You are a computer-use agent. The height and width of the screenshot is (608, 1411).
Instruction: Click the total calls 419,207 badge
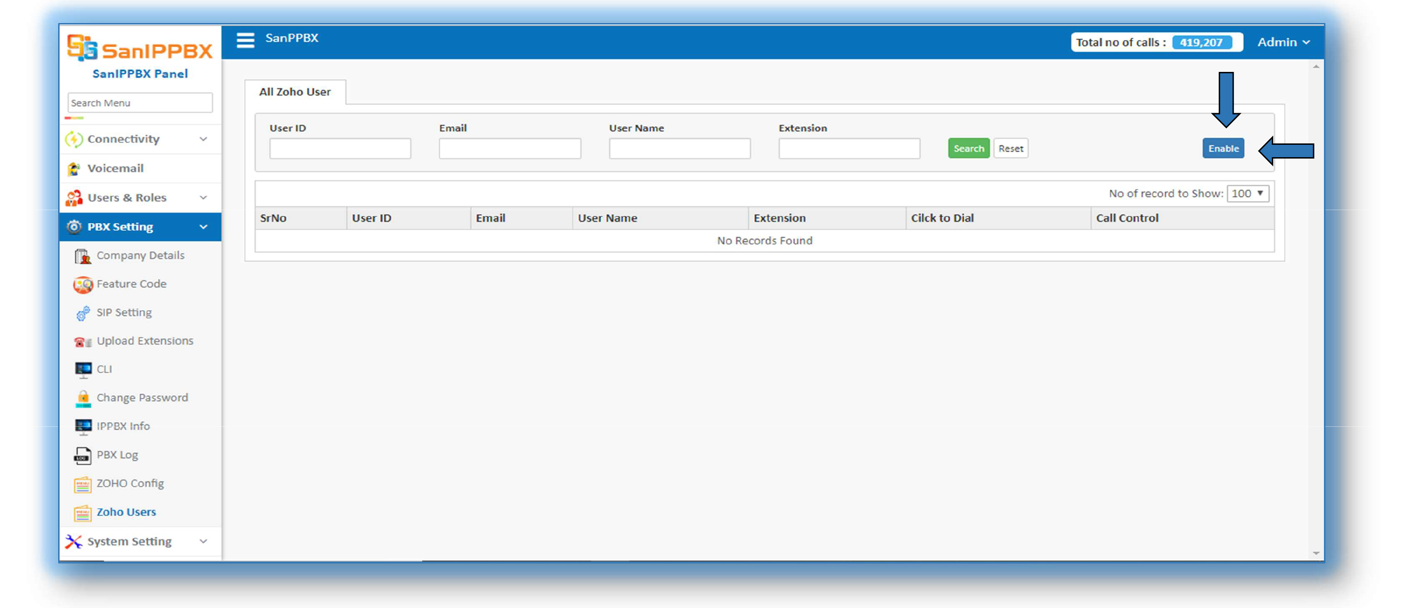pyautogui.click(x=1202, y=42)
